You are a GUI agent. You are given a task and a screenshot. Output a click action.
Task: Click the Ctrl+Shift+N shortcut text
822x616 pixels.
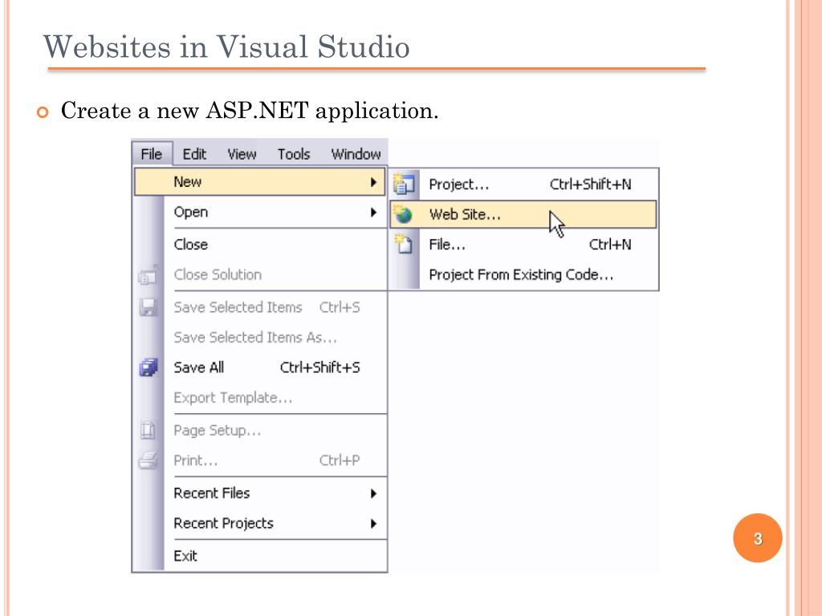[x=590, y=184]
